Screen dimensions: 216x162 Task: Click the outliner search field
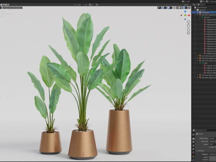[x=209, y=4]
